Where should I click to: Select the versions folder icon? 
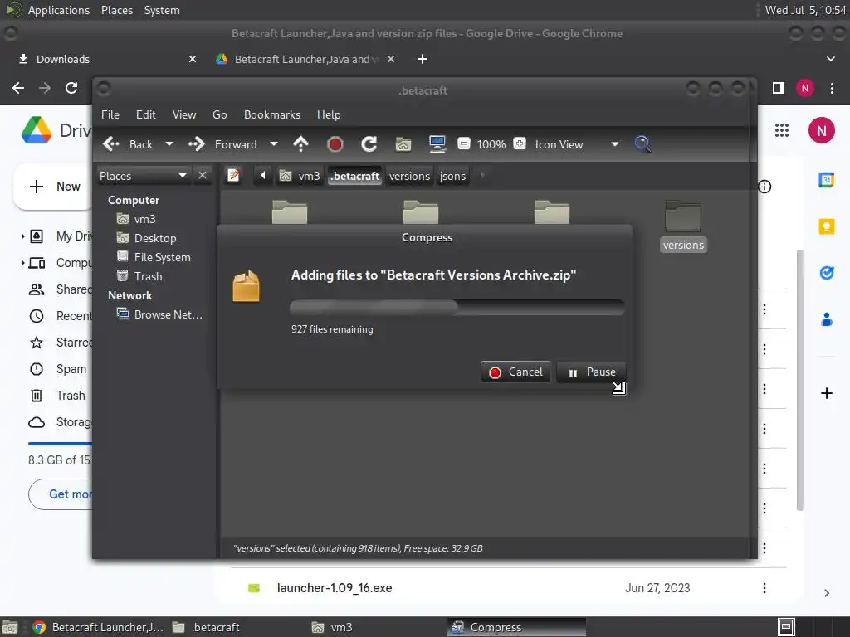tap(683, 216)
